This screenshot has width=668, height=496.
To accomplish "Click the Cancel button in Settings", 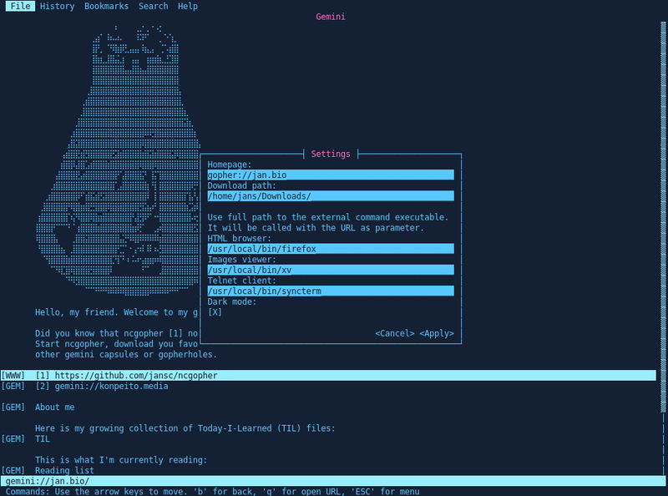I will pos(394,333).
